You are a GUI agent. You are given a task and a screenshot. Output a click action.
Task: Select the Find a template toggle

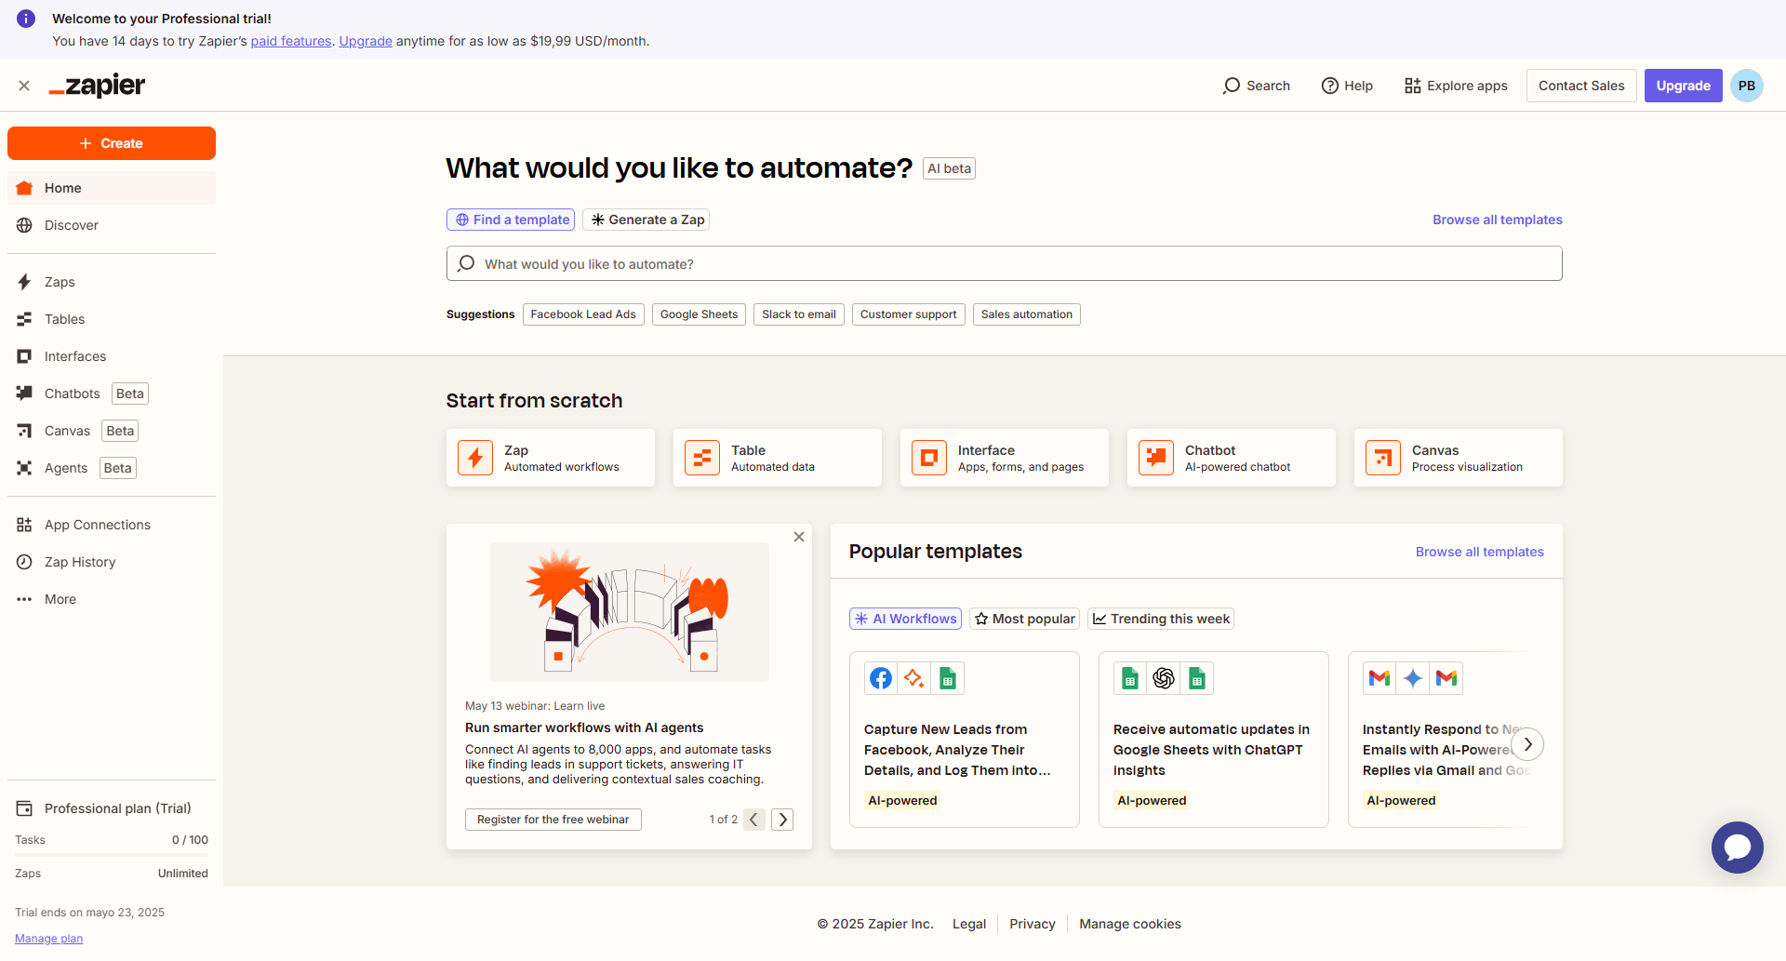(511, 220)
